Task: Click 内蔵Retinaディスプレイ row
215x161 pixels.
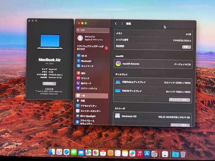Action: point(153,83)
